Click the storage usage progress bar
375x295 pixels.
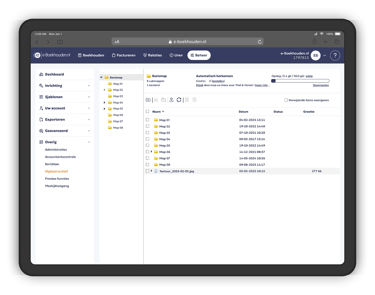(x=300, y=81)
